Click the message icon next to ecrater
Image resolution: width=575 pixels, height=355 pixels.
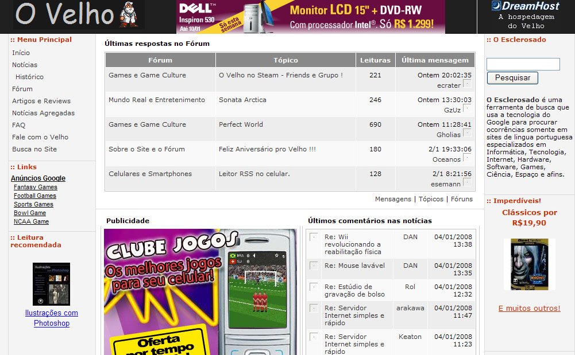tap(466, 84)
